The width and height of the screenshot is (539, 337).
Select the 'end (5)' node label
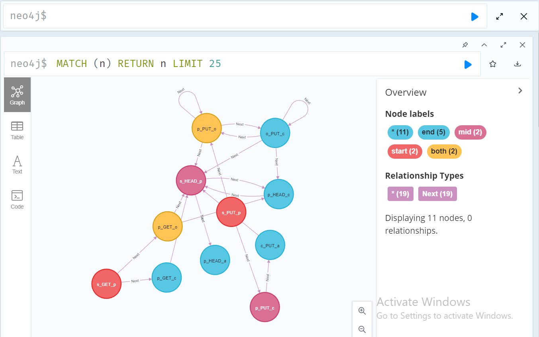coord(434,132)
